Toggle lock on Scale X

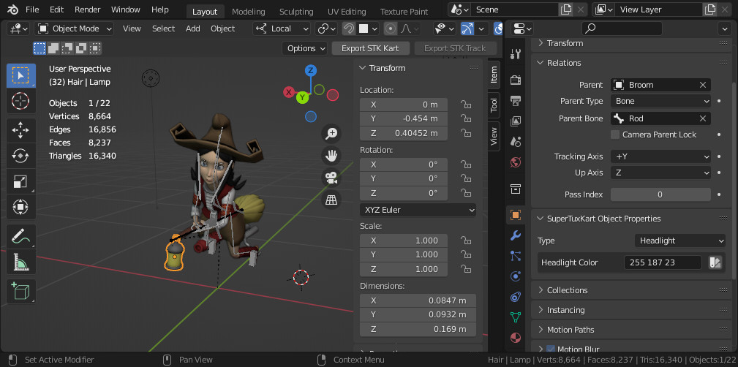click(466, 241)
